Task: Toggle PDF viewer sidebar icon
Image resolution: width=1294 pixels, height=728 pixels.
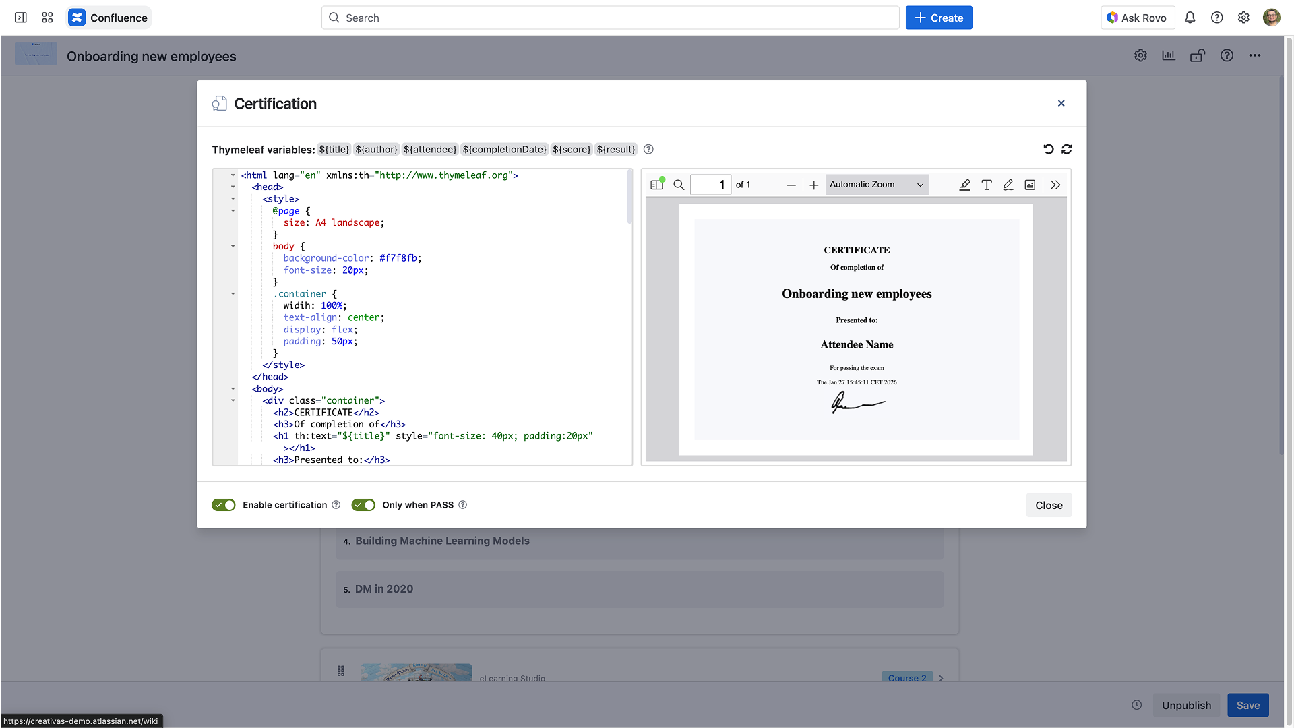Action: coord(656,185)
